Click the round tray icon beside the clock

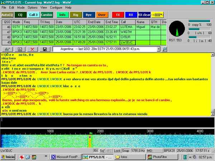click(194, 157)
